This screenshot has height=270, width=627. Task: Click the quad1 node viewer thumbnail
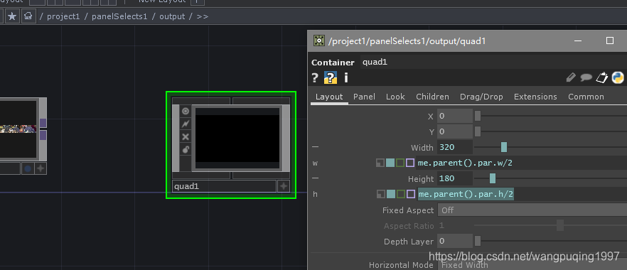pyautogui.click(x=237, y=138)
